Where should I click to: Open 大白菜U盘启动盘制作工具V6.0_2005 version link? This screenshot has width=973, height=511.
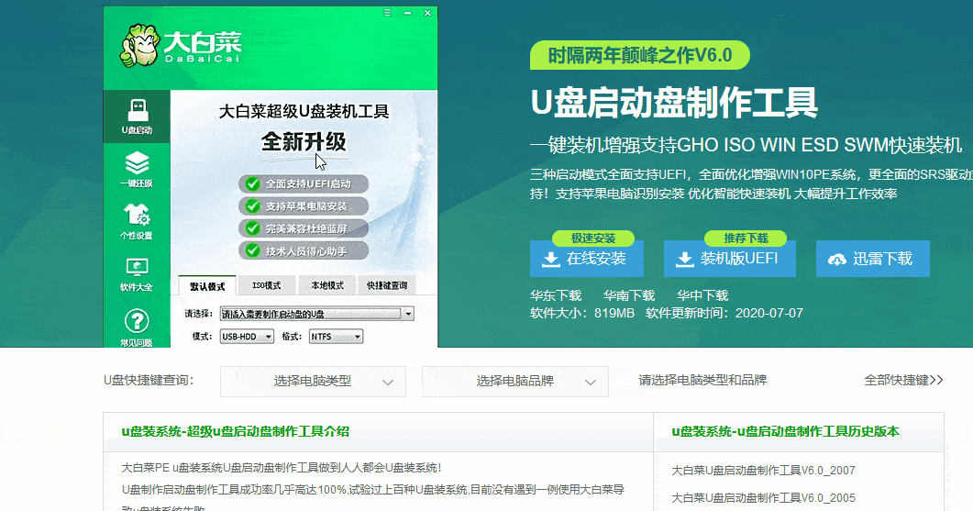pyautogui.click(x=763, y=498)
